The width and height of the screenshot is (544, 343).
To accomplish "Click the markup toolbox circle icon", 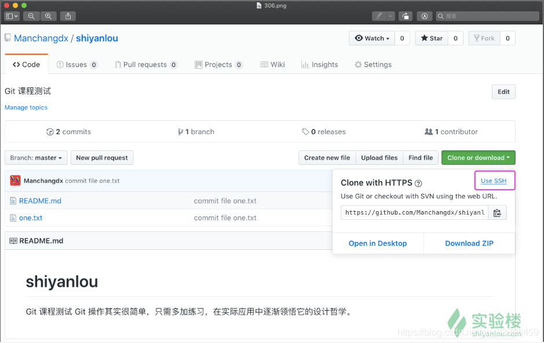I will point(424,16).
